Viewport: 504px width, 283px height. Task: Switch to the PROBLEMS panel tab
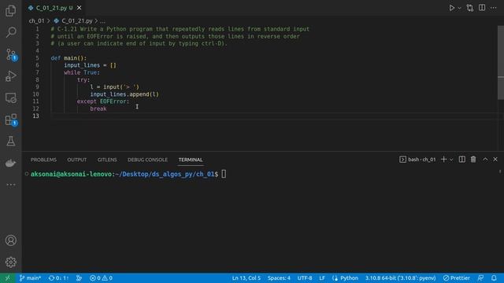[x=43, y=160]
